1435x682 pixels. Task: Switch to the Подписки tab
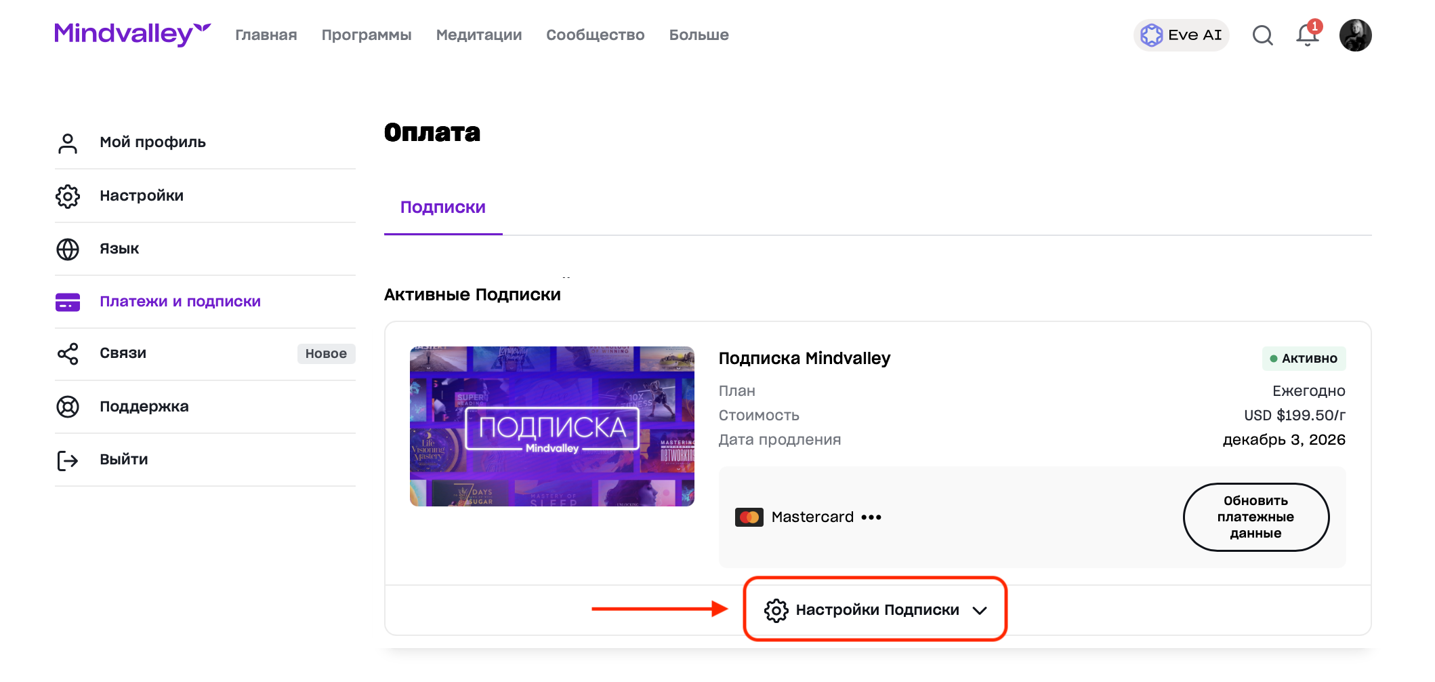point(442,207)
